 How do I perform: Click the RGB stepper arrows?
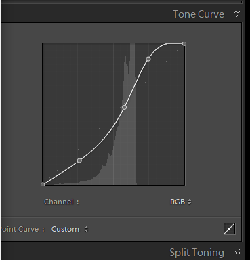[189, 202]
